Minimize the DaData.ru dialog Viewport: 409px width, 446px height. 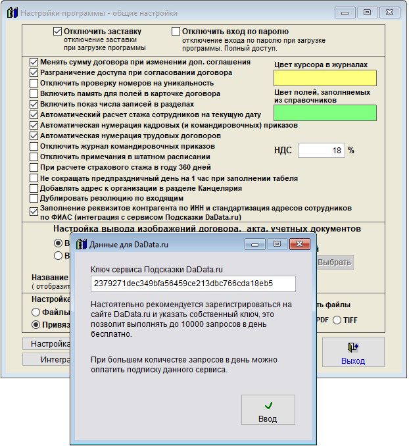255,244
